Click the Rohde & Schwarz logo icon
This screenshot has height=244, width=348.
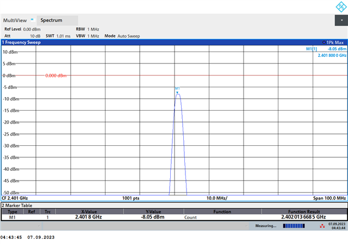(x=341, y=7)
